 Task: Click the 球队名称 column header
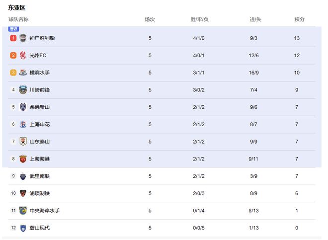point(18,19)
